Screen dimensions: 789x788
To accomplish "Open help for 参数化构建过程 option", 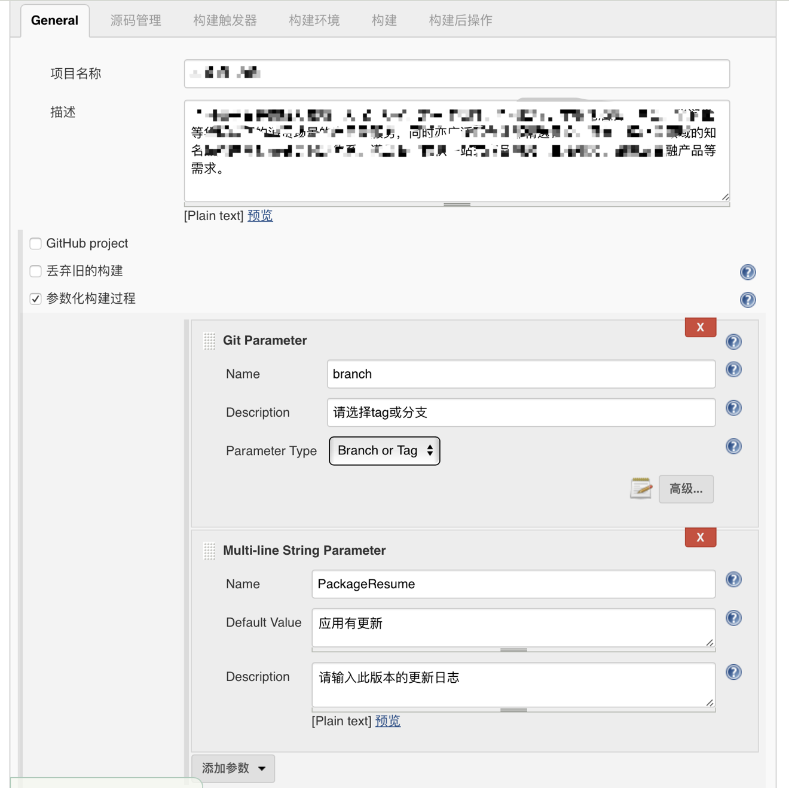I will click(x=747, y=300).
